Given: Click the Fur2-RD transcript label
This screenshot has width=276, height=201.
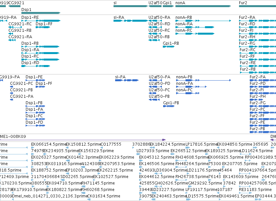Looking at the screenshot, I should pyautogui.click(x=247, y=24).
